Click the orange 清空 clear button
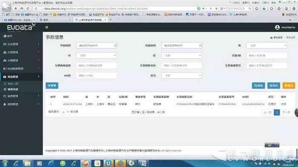Screen dimensions: 298x167 coord(289,85)
